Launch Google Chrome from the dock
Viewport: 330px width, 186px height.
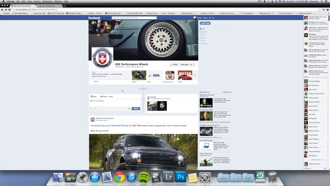119,177
